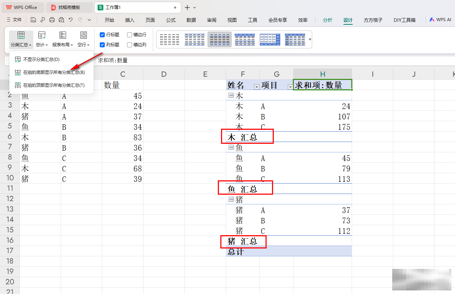Click the plus icon to add new tab
The width and height of the screenshot is (455, 294).
pyautogui.click(x=187, y=7)
